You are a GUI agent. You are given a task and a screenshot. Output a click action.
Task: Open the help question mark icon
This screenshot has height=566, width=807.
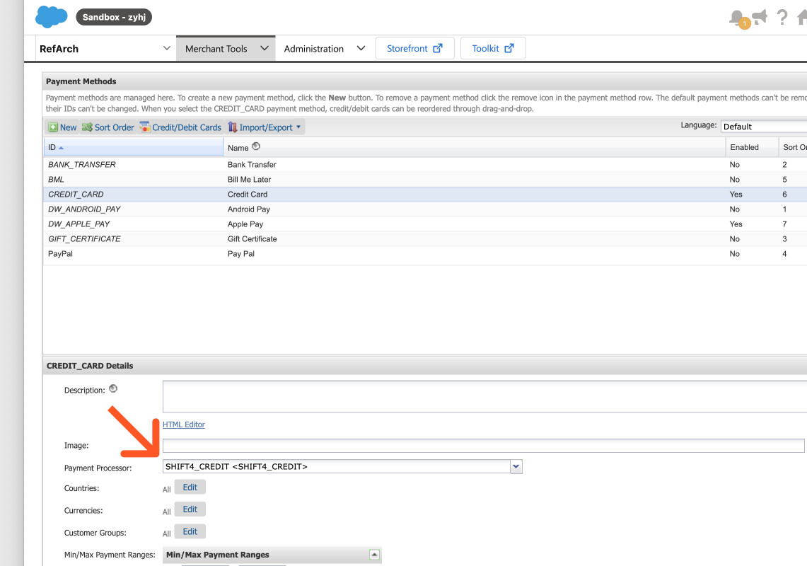(x=782, y=18)
